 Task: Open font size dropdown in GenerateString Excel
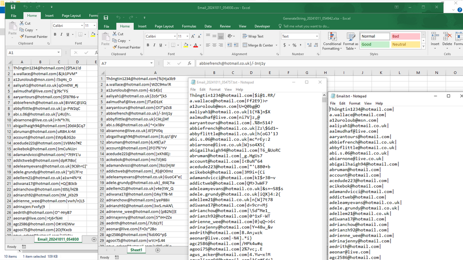(x=187, y=36)
